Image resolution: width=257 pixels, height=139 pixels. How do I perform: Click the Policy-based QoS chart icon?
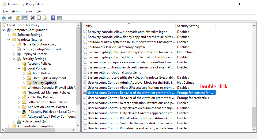[19, 121]
